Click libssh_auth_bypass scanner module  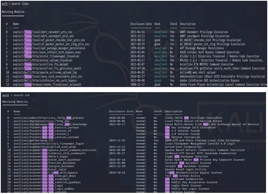point(45,173)
